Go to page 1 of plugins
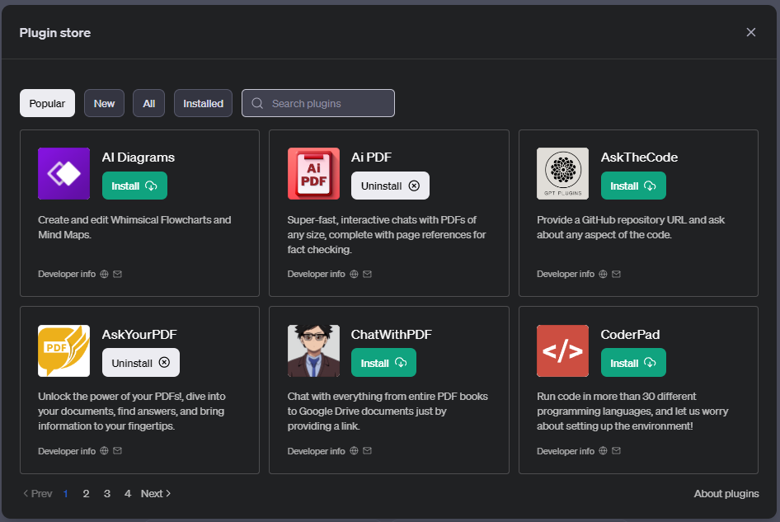This screenshot has width=780, height=522. tap(66, 494)
